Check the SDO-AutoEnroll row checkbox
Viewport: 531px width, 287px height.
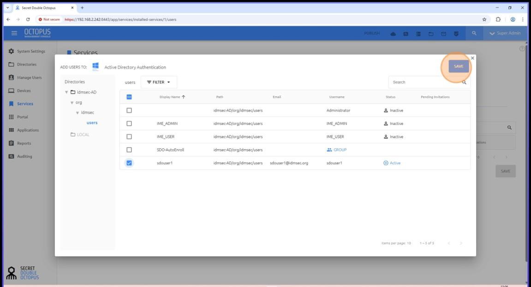129,150
